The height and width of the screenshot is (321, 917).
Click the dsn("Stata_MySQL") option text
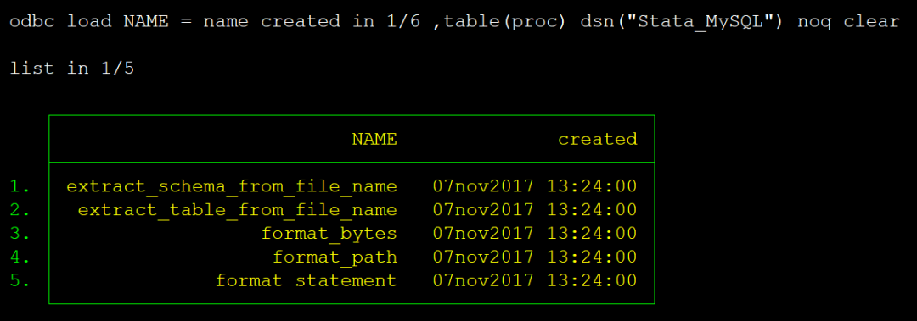pos(683,22)
